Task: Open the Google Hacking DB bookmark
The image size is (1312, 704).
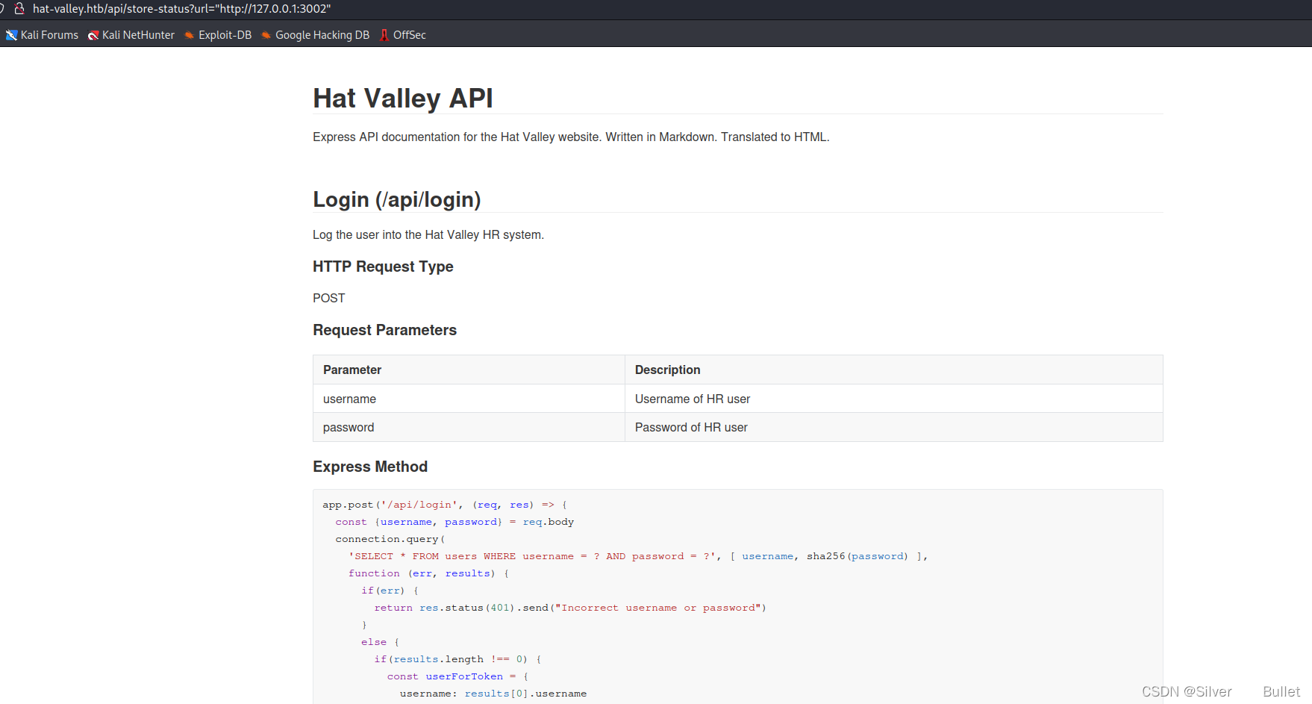Action: 316,35
